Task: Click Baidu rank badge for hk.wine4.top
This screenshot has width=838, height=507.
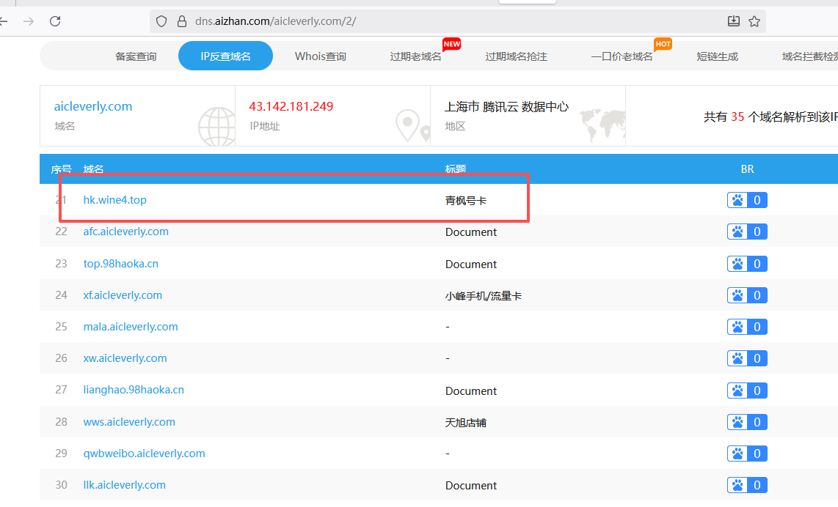Action: pyautogui.click(x=747, y=200)
